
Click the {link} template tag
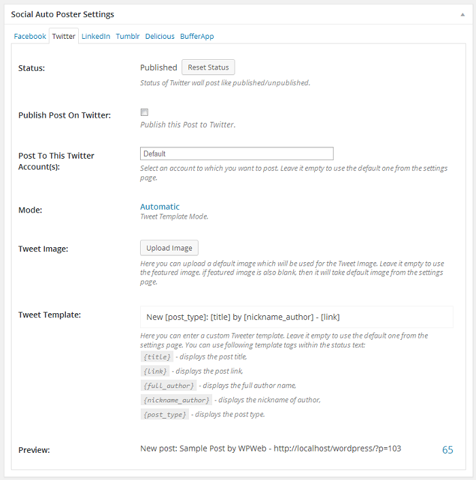[x=154, y=371]
